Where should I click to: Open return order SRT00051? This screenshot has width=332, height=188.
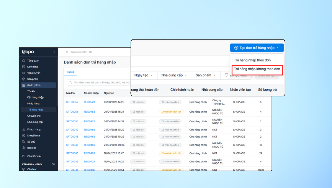(x=72, y=112)
